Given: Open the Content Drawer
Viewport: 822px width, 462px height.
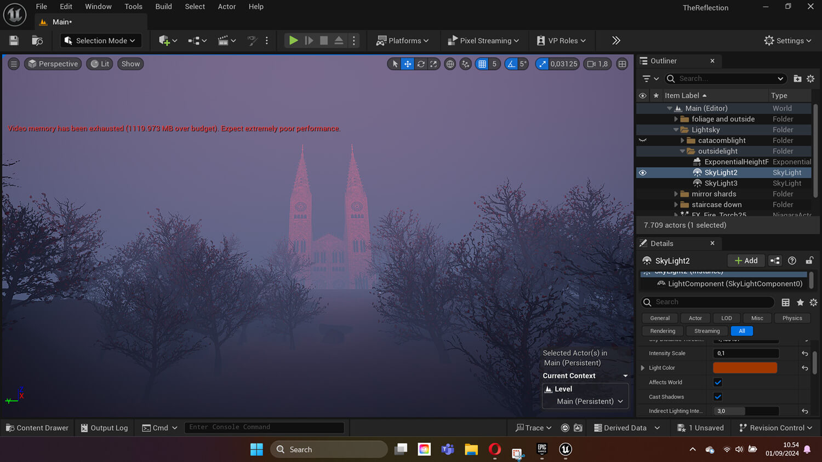Looking at the screenshot, I should (x=37, y=428).
